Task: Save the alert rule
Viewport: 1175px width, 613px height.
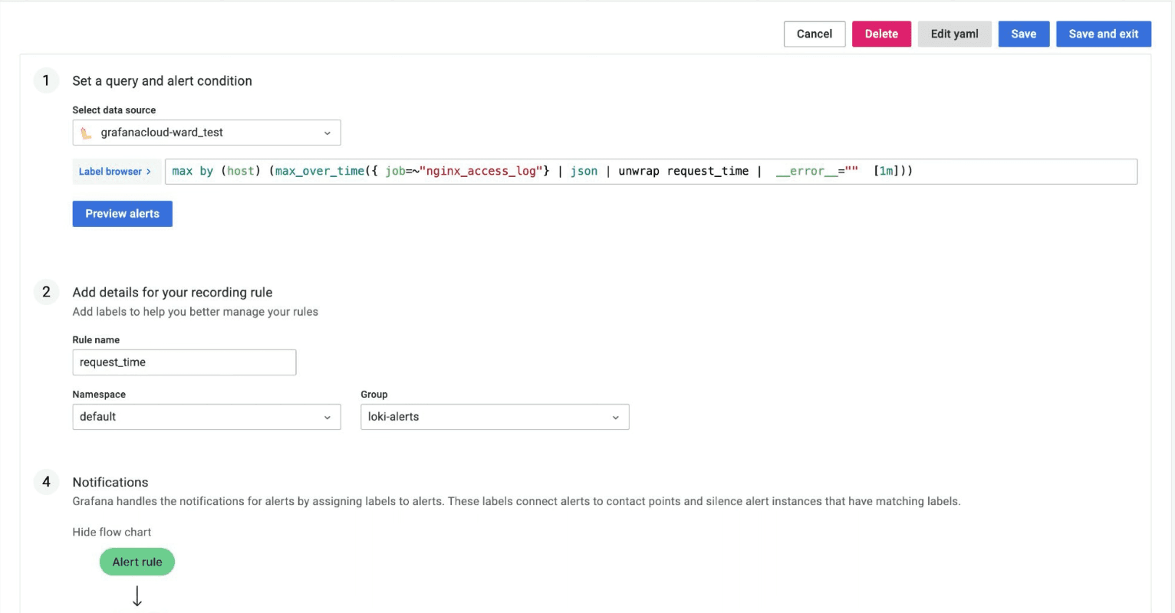Action: (1024, 34)
